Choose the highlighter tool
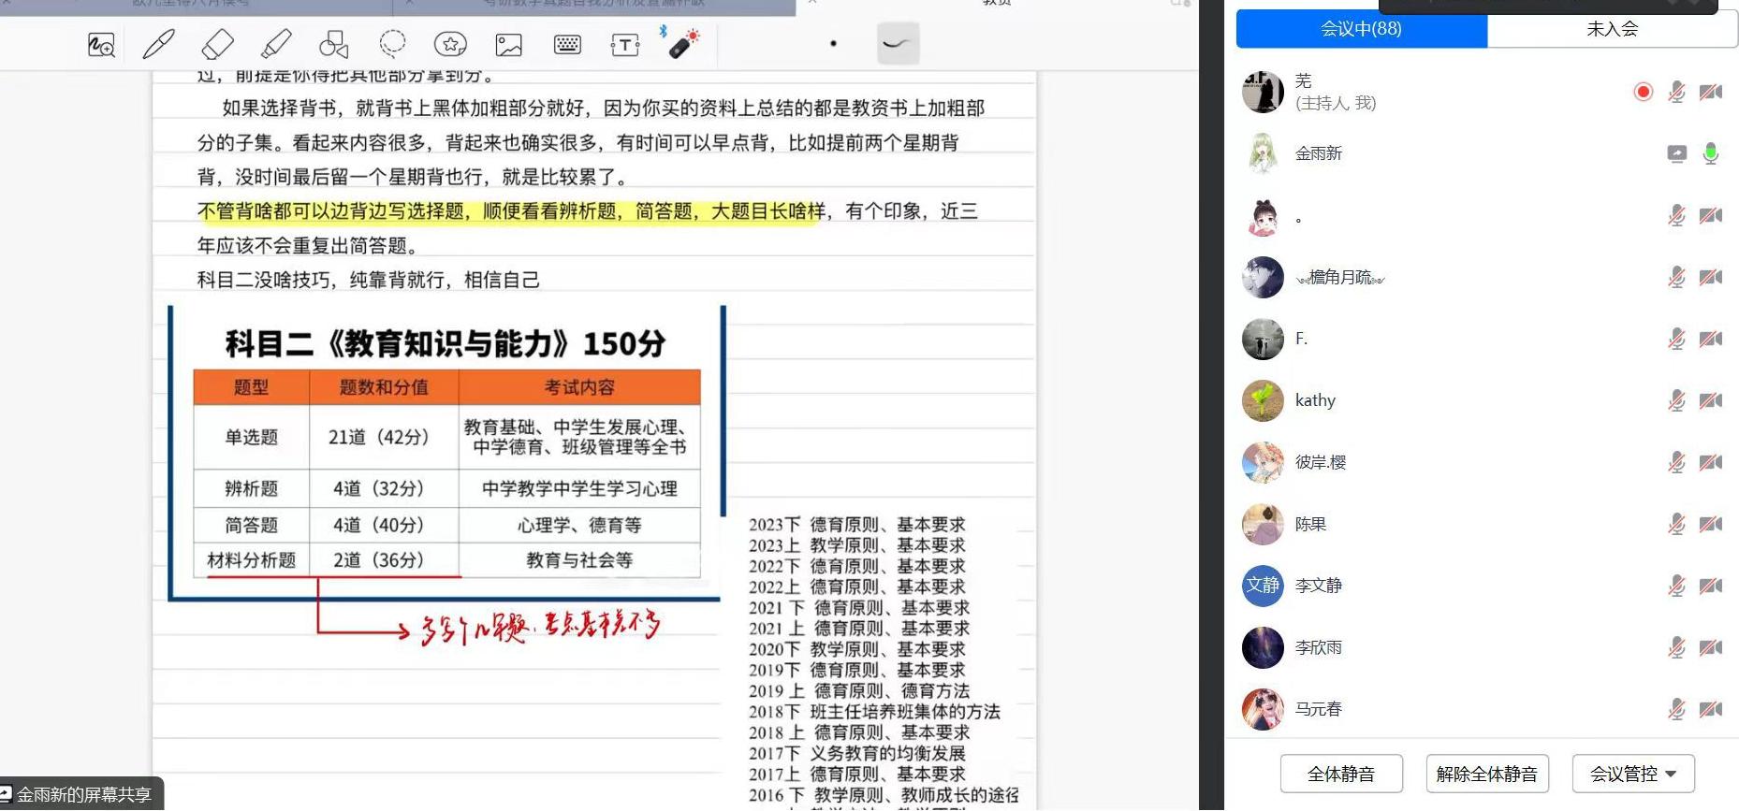 pos(275,44)
